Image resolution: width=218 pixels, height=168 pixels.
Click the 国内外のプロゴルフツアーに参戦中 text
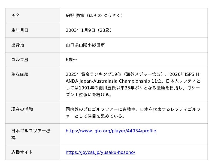coord(102,110)
